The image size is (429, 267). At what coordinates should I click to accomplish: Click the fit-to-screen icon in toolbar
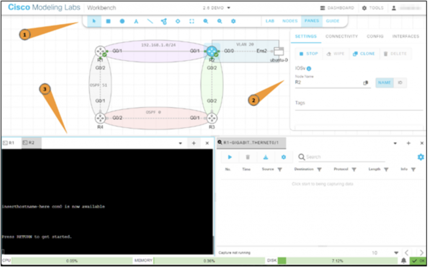click(191, 21)
